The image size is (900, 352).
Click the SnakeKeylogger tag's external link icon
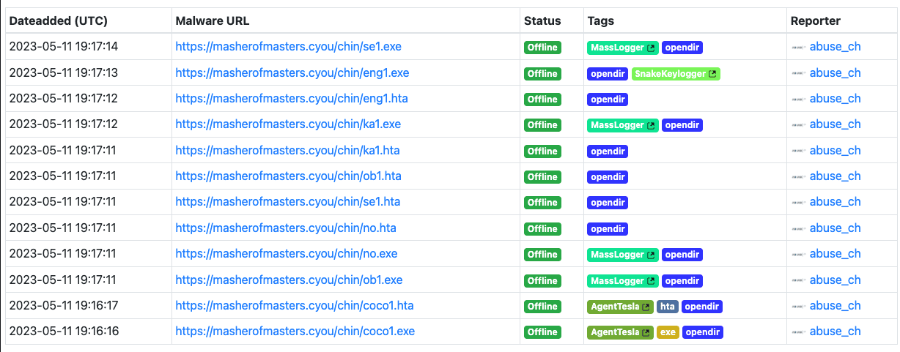coord(713,74)
